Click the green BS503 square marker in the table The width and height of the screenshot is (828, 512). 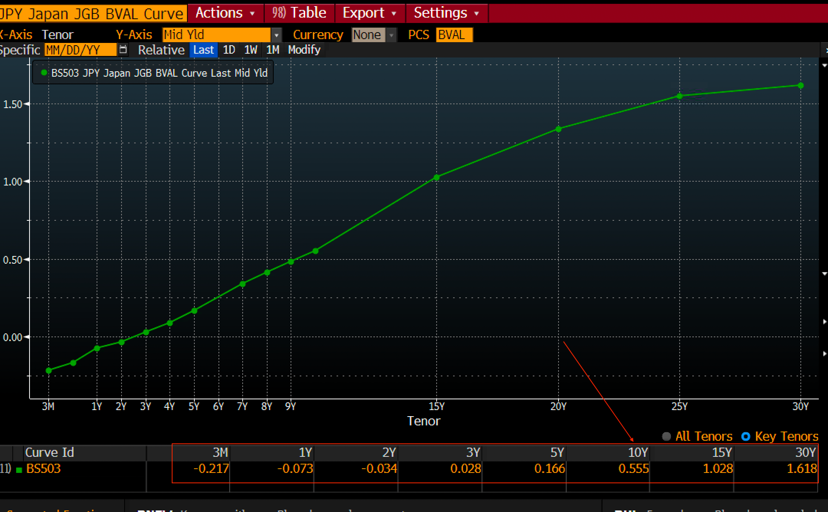(19, 469)
